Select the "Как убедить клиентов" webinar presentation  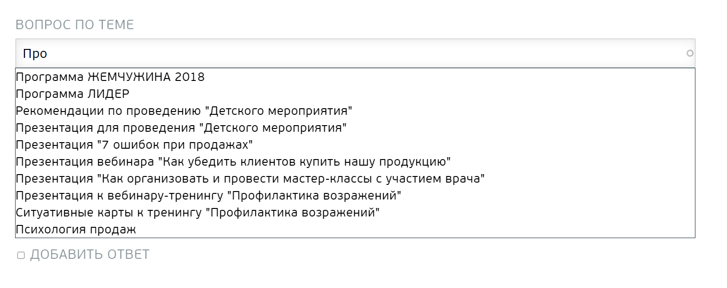point(233,162)
